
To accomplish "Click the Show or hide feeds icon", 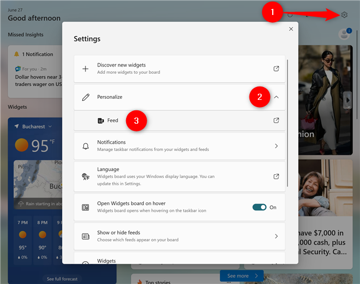I will (86, 236).
